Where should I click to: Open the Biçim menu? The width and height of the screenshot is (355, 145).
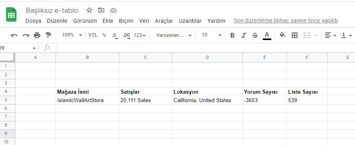(x=126, y=21)
